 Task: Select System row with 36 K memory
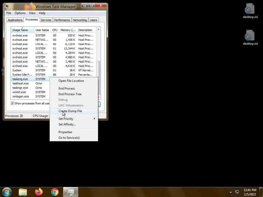pos(53,70)
